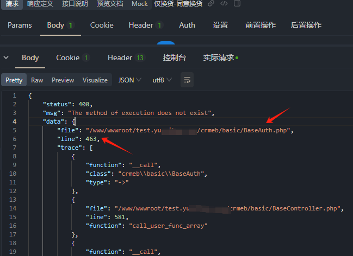Select the response Cookie tab with badge 1
This screenshot has height=256, width=353.
coord(73,57)
